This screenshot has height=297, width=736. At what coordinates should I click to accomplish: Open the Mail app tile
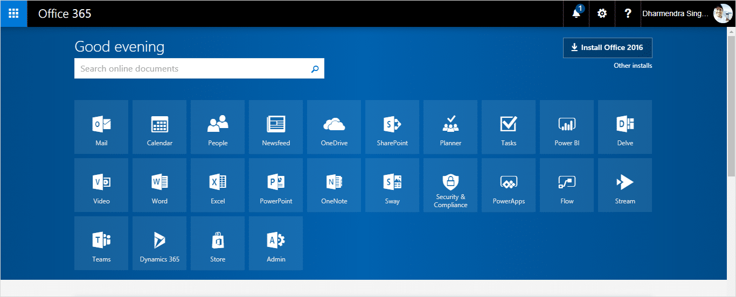101,127
